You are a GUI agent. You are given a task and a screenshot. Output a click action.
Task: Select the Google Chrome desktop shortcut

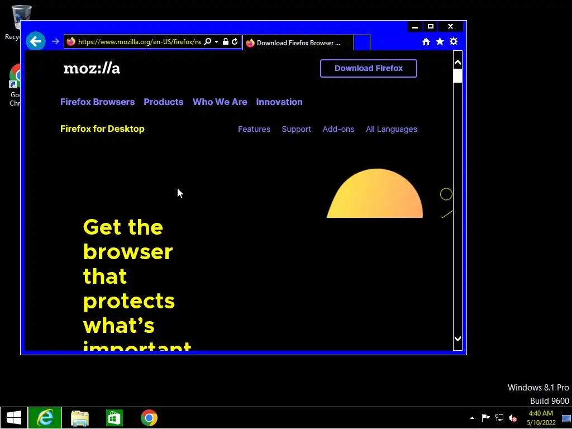15,85
